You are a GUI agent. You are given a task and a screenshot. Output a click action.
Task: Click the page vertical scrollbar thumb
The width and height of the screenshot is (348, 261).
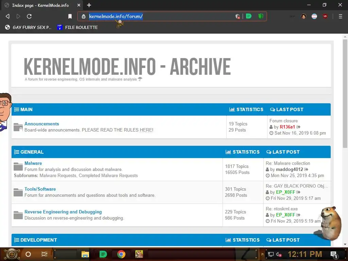pos(345,93)
